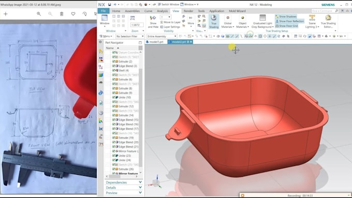Uncheck the Extrude (2) feature checkbox

pyautogui.click(x=113, y=62)
